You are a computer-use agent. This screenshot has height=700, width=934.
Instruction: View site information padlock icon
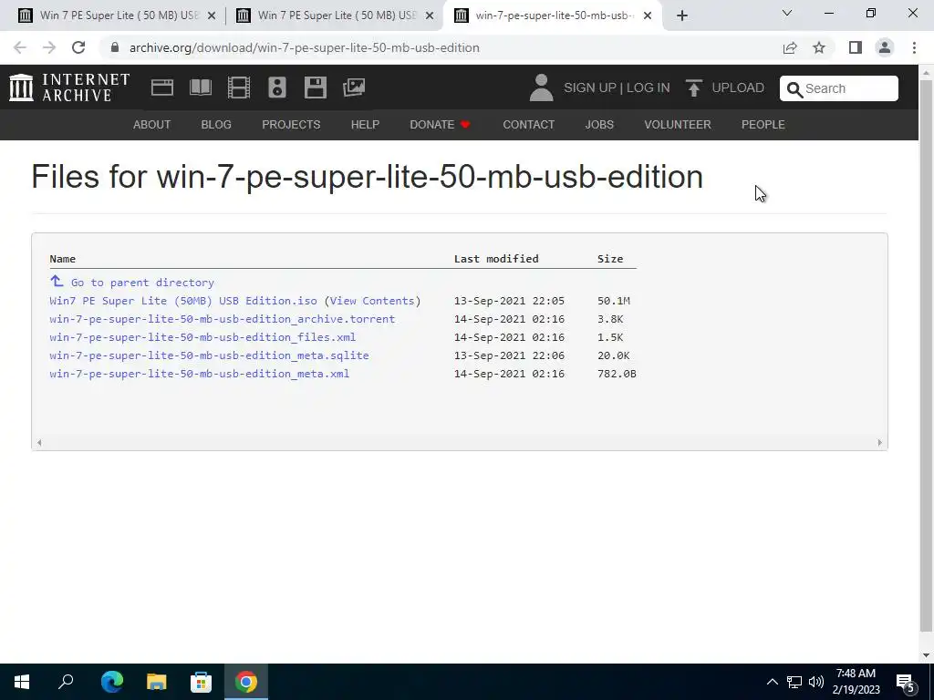click(x=115, y=47)
